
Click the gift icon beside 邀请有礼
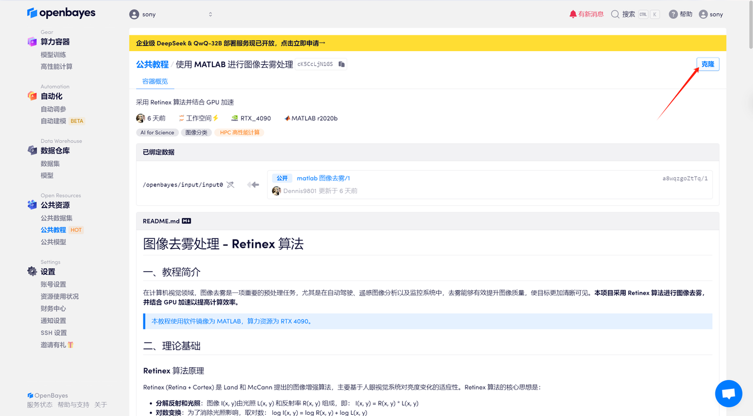point(71,345)
